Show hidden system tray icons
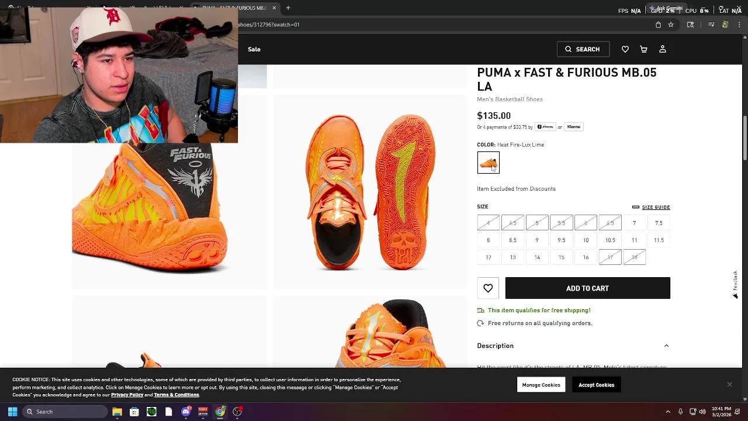Image resolution: width=748 pixels, height=421 pixels. tap(668, 412)
